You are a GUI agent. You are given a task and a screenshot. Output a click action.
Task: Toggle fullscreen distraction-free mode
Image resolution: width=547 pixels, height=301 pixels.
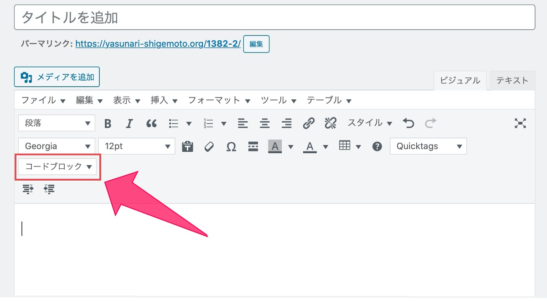520,123
